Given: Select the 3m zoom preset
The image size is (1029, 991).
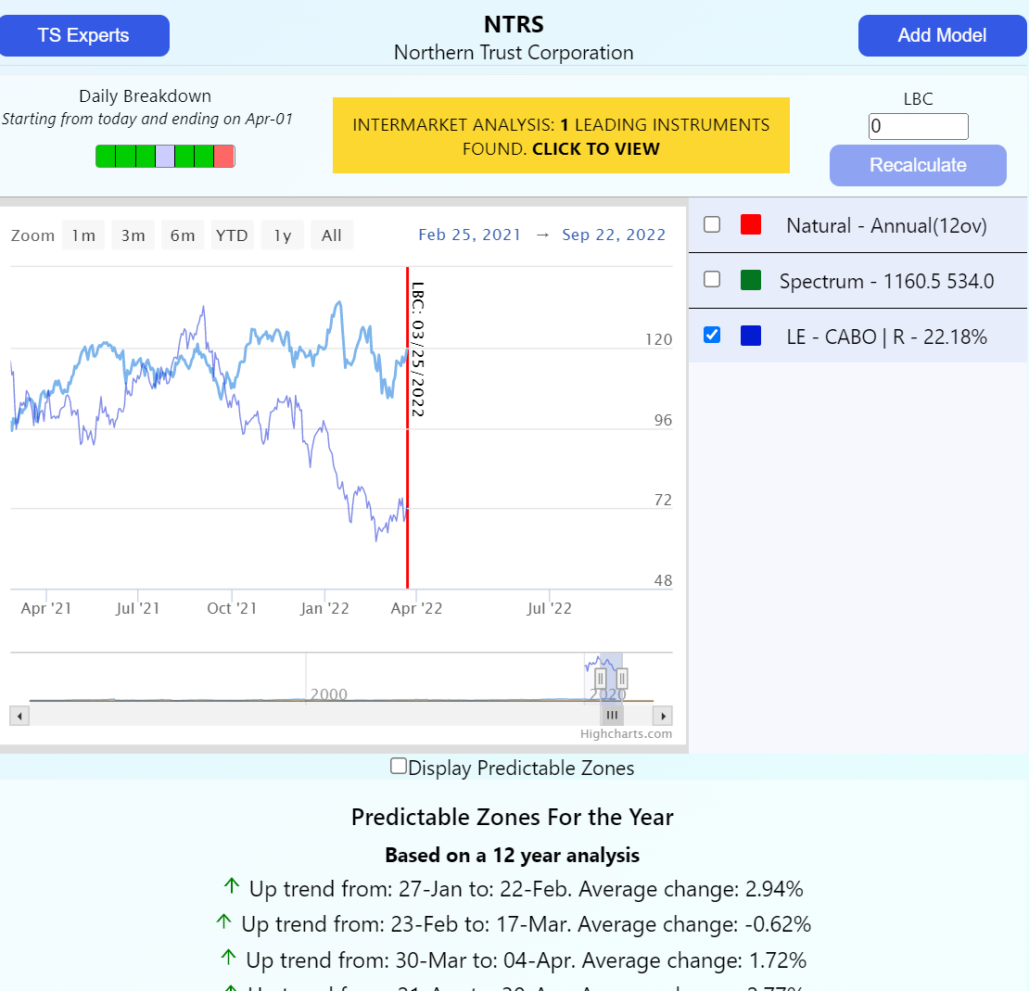Looking at the screenshot, I should [133, 235].
